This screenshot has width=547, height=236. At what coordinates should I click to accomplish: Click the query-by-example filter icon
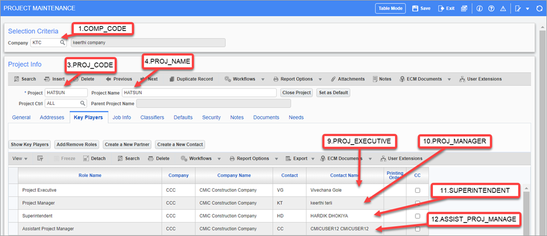tap(40, 158)
